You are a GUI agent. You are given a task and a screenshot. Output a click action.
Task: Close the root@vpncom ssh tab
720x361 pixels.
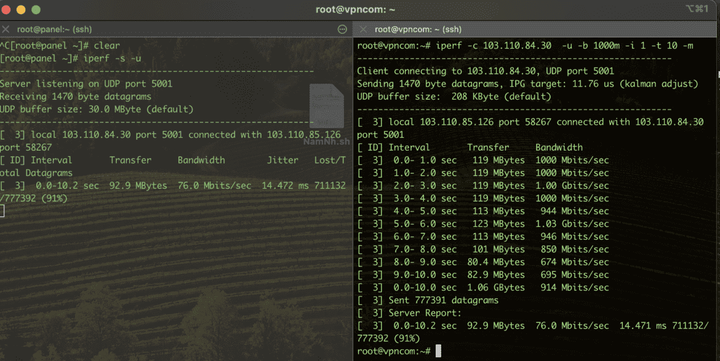coord(364,29)
